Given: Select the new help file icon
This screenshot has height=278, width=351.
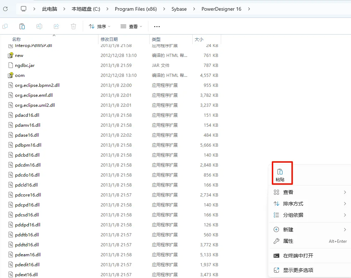Looking at the screenshot, I should (10, 56).
